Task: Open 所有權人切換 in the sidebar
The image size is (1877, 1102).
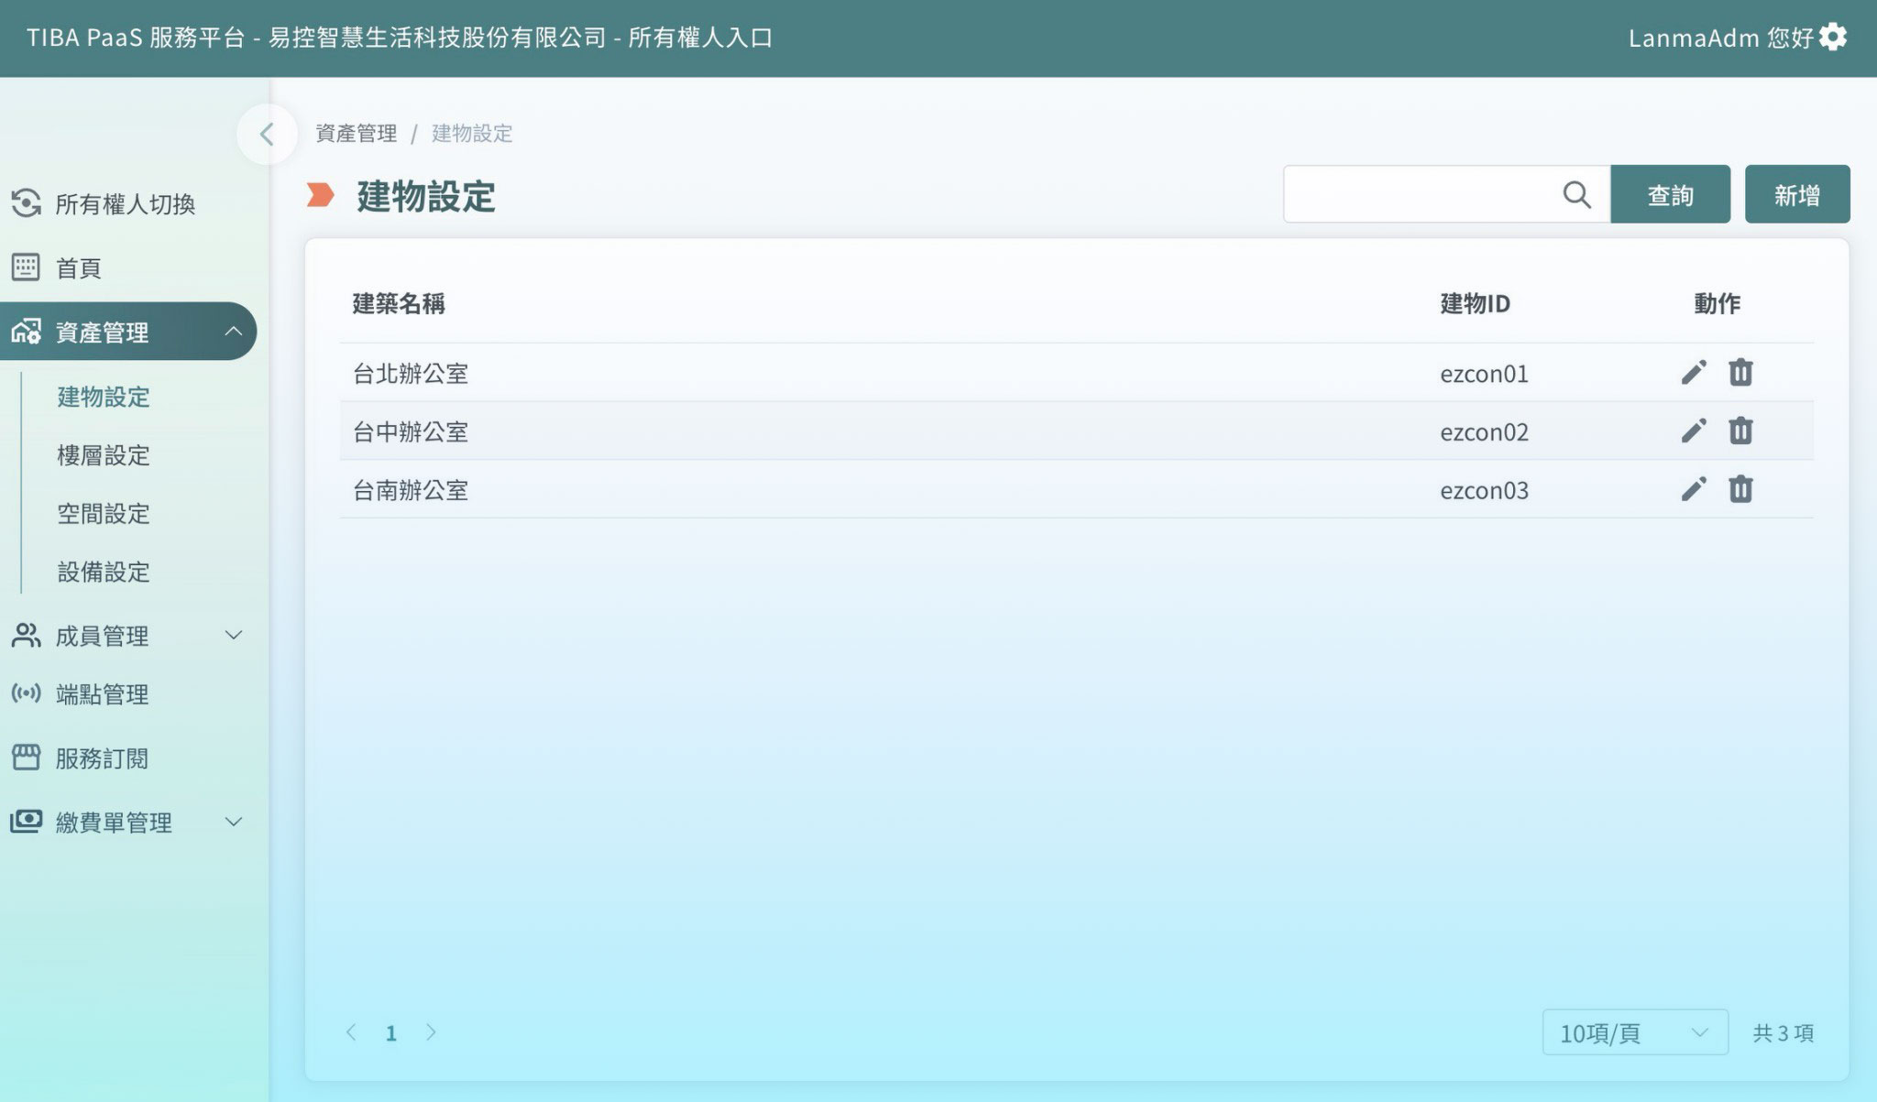Action: 125,204
